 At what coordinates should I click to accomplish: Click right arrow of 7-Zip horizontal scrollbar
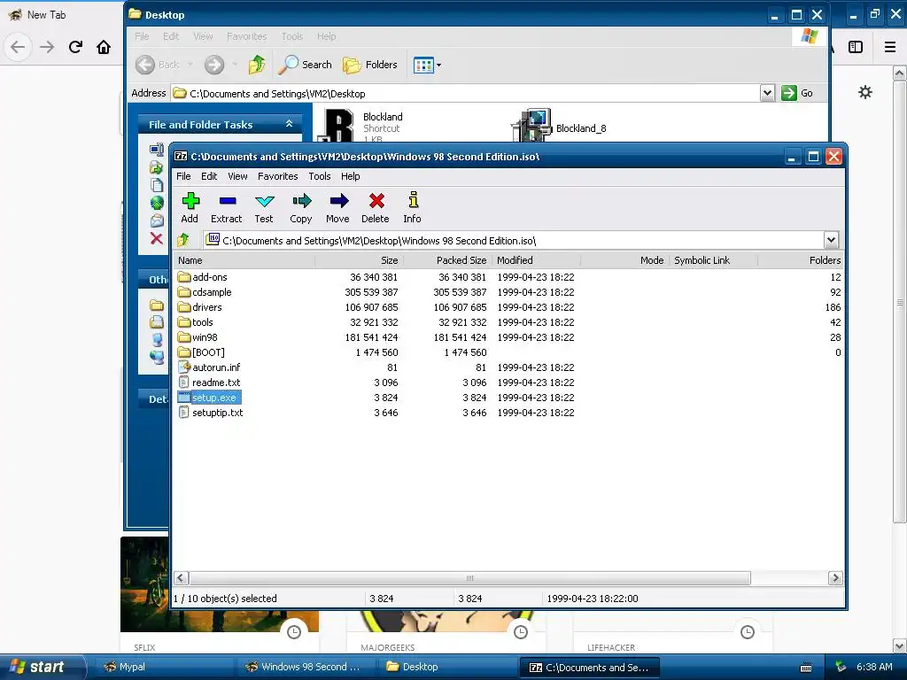(835, 577)
